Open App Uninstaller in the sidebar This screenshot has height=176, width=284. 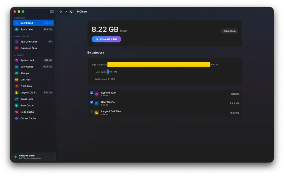coord(34,41)
